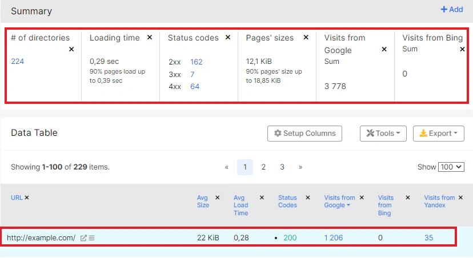Sort by Visits from Google column
Image resolution: width=473 pixels, height=258 pixels.
pyautogui.click(x=339, y=201)
